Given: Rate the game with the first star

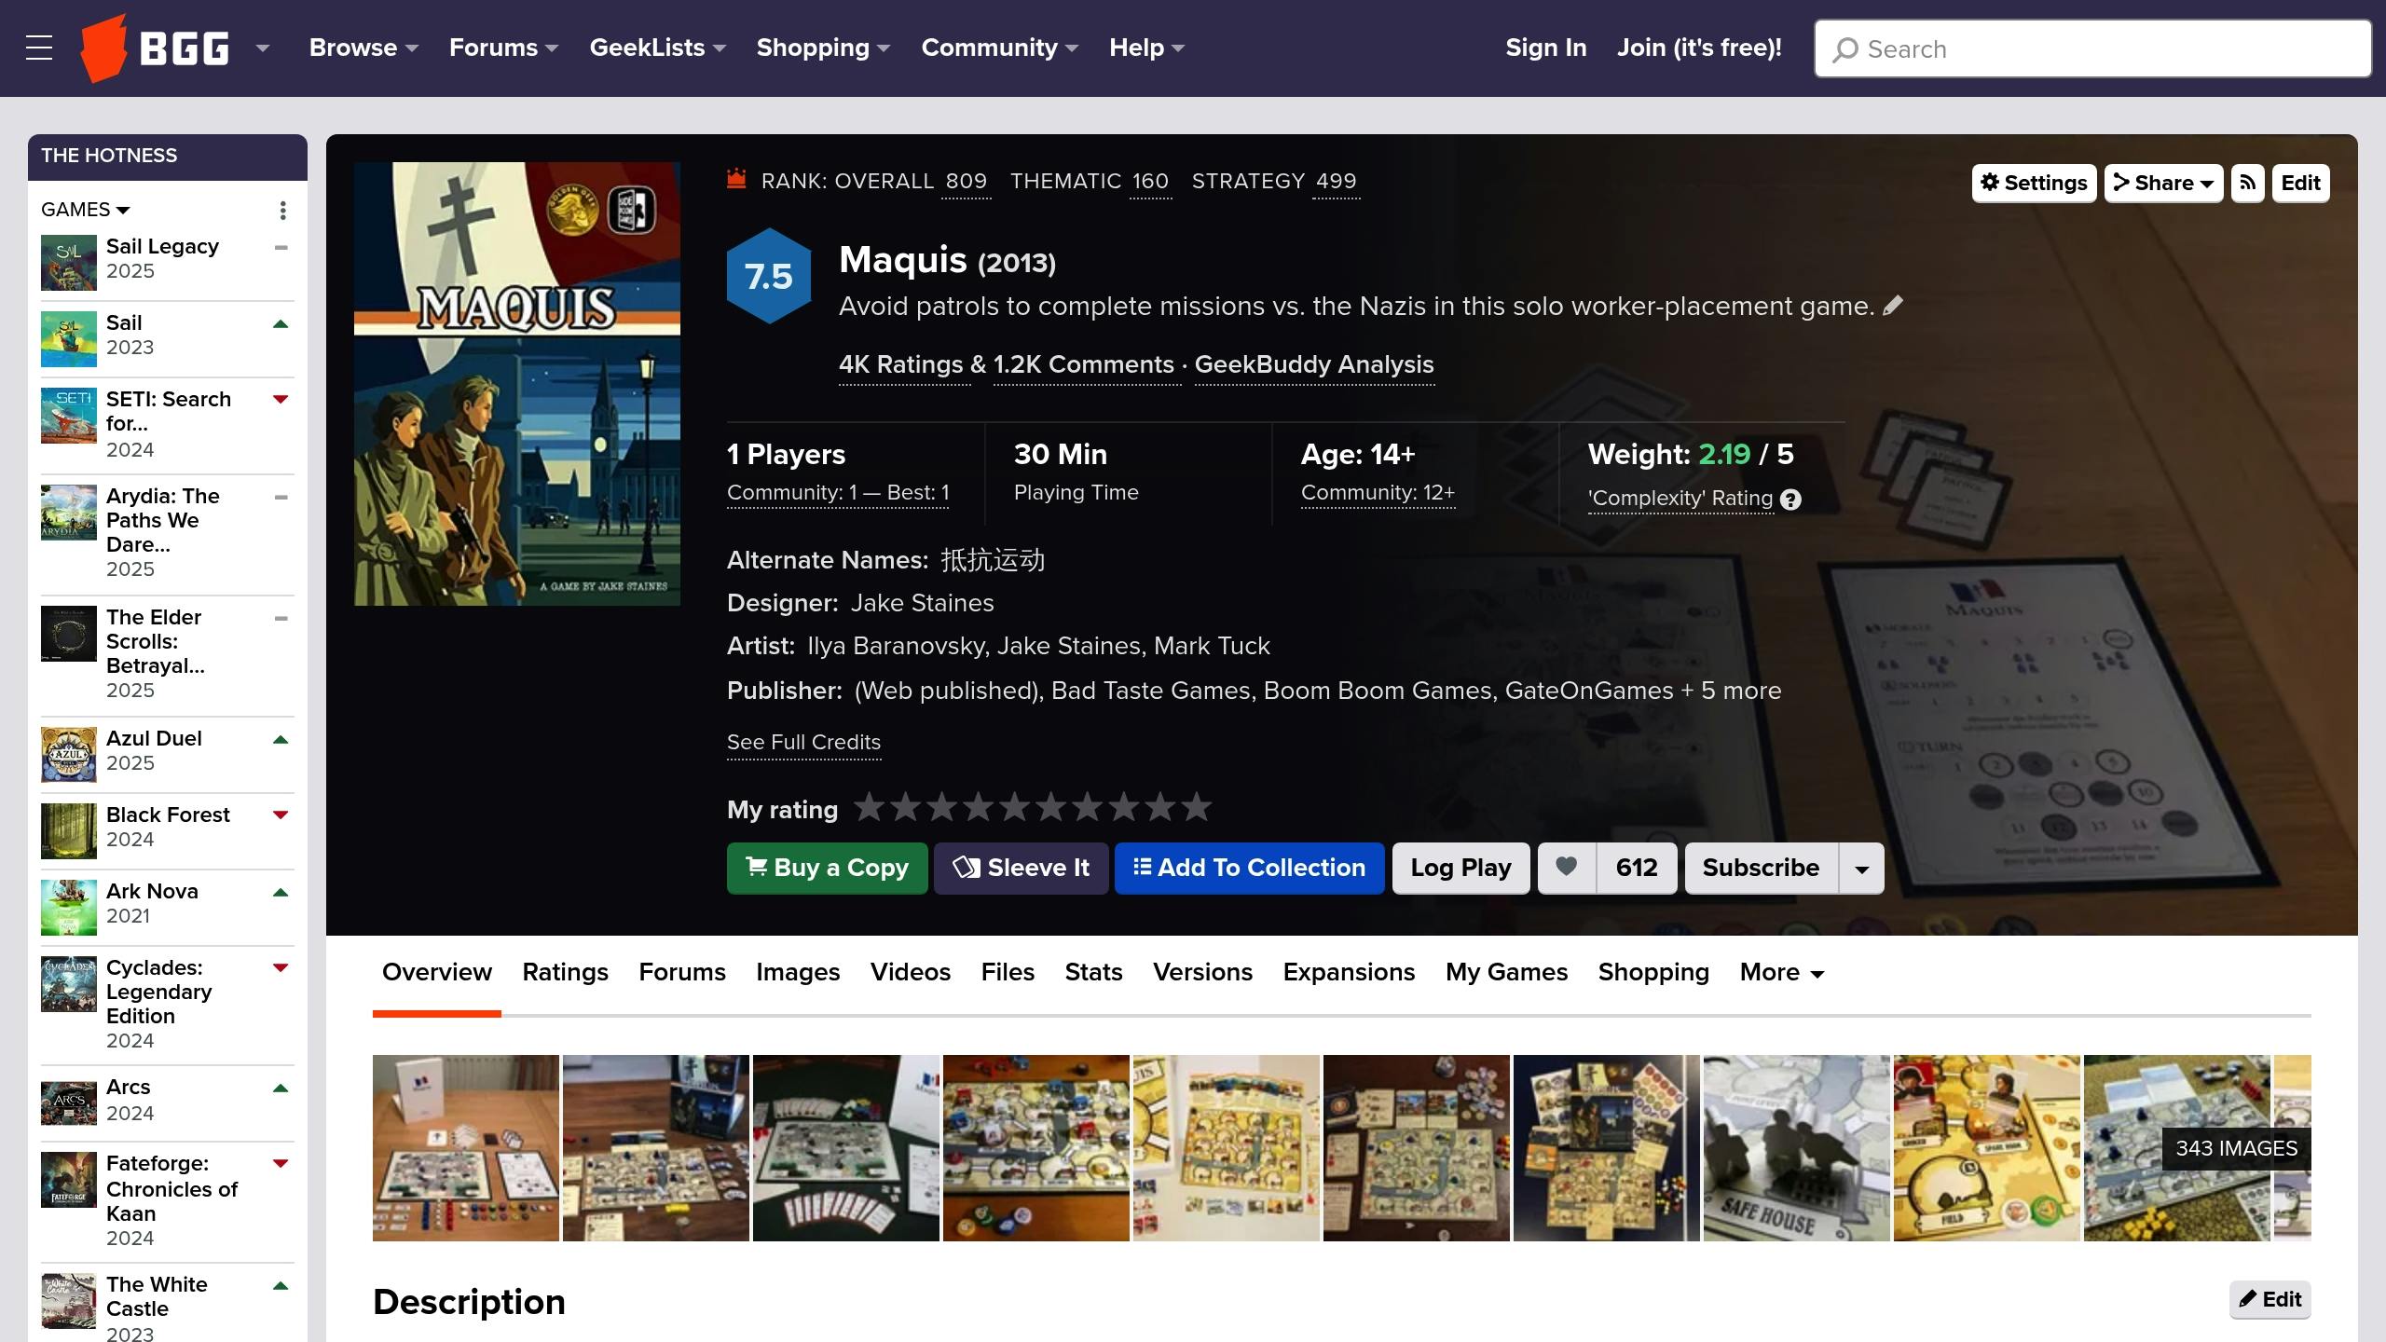Looking at the screenshot, I should point(869,807).
